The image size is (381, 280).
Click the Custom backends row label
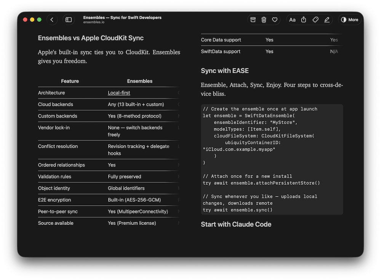pyautogui.click(x=58, y=116)
